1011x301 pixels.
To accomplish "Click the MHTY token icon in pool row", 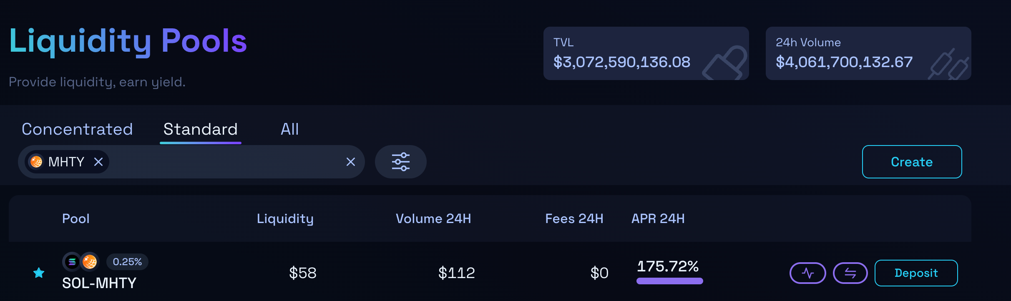I will (x=90, y=262).
